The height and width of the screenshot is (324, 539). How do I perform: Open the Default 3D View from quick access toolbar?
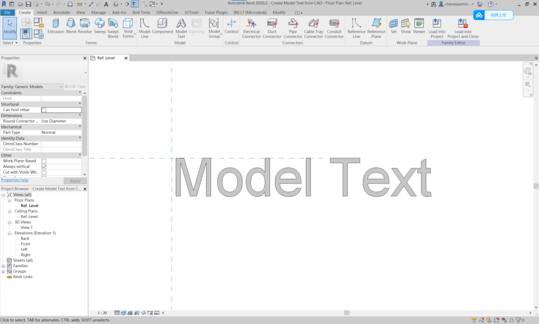(116, 4)
